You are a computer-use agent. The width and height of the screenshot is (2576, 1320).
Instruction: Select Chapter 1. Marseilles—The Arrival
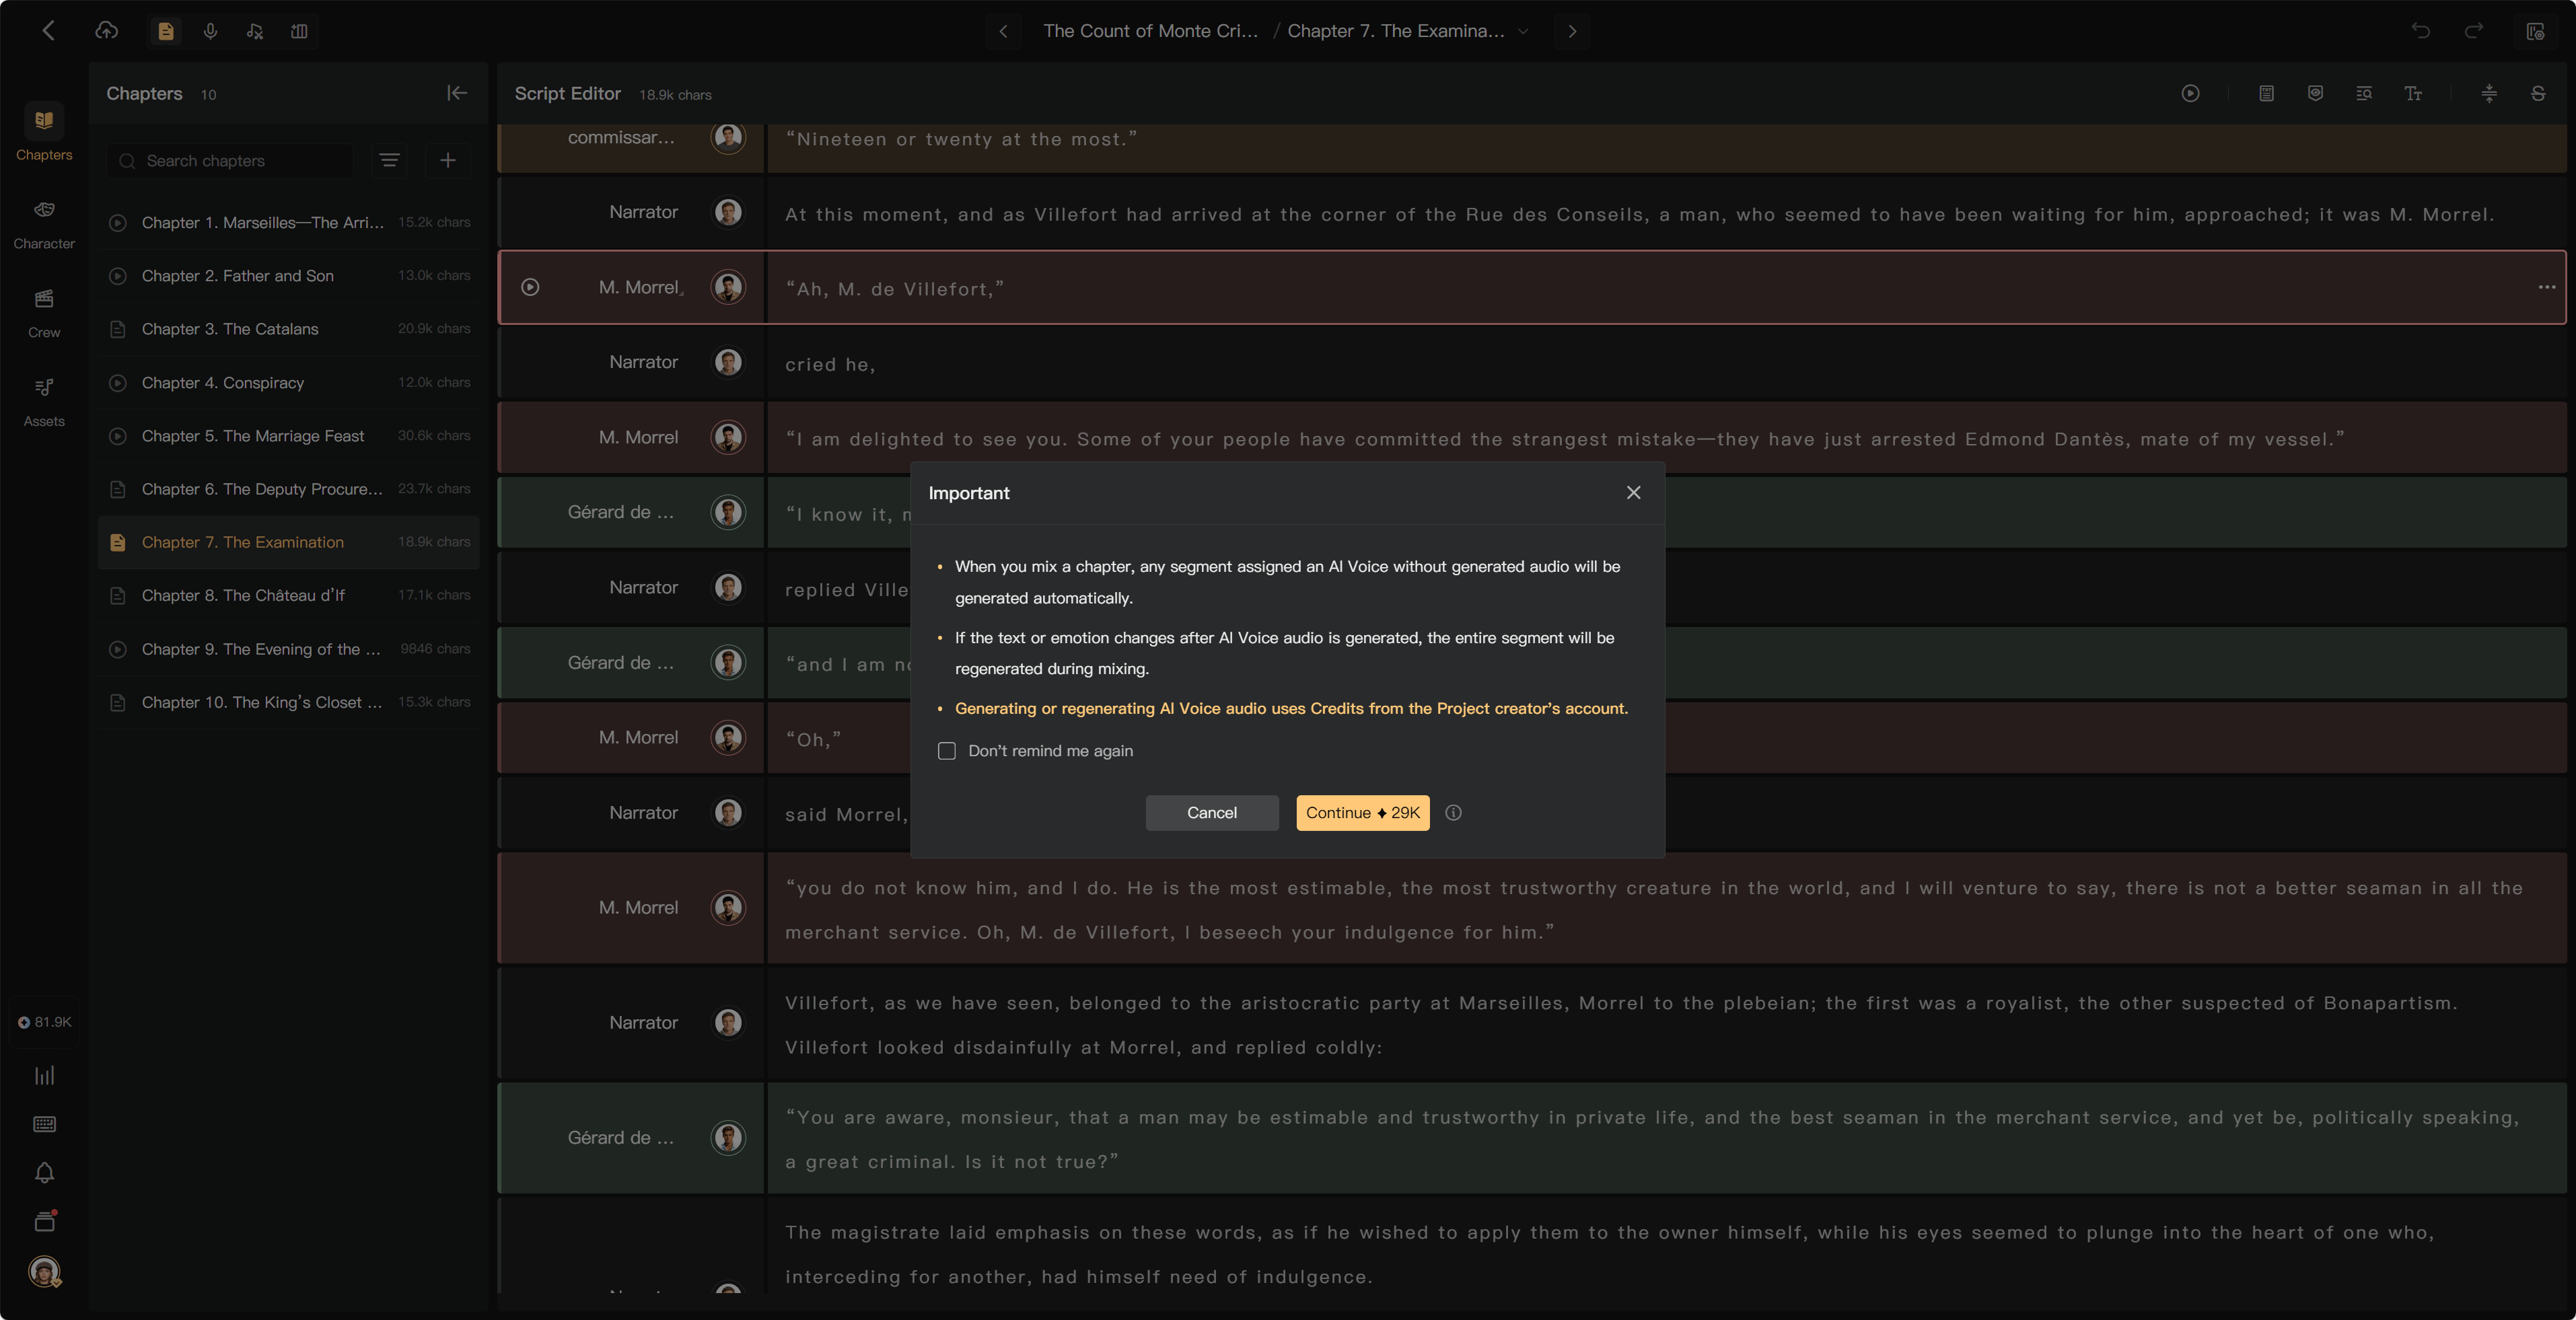[x=289, y=222]
